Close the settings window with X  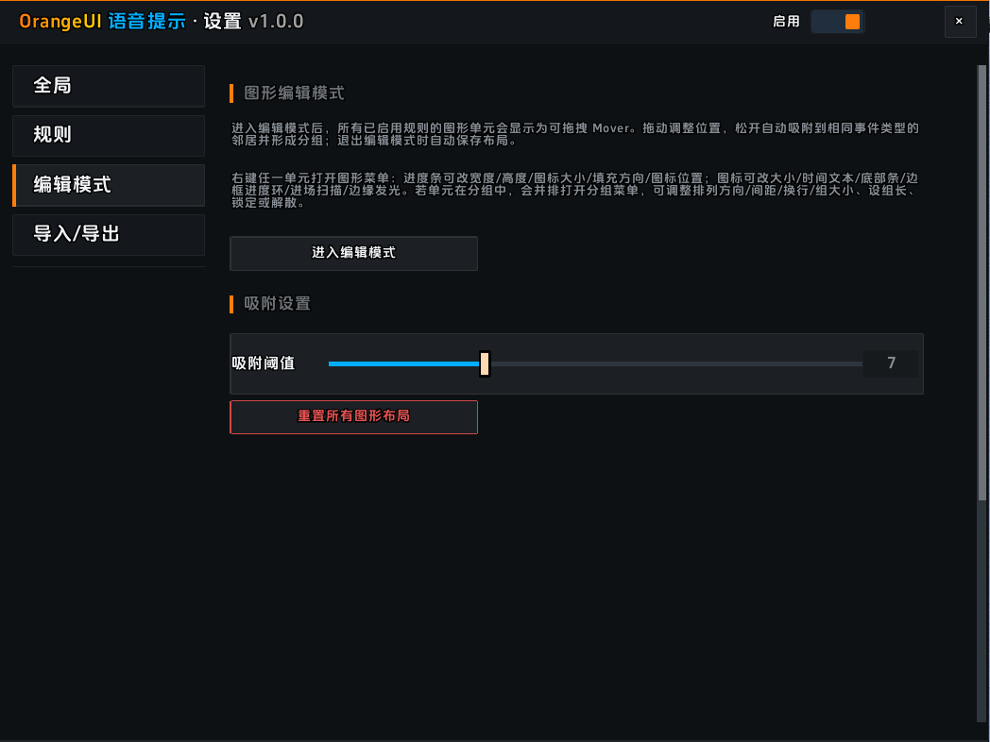(x=960, y=22)
